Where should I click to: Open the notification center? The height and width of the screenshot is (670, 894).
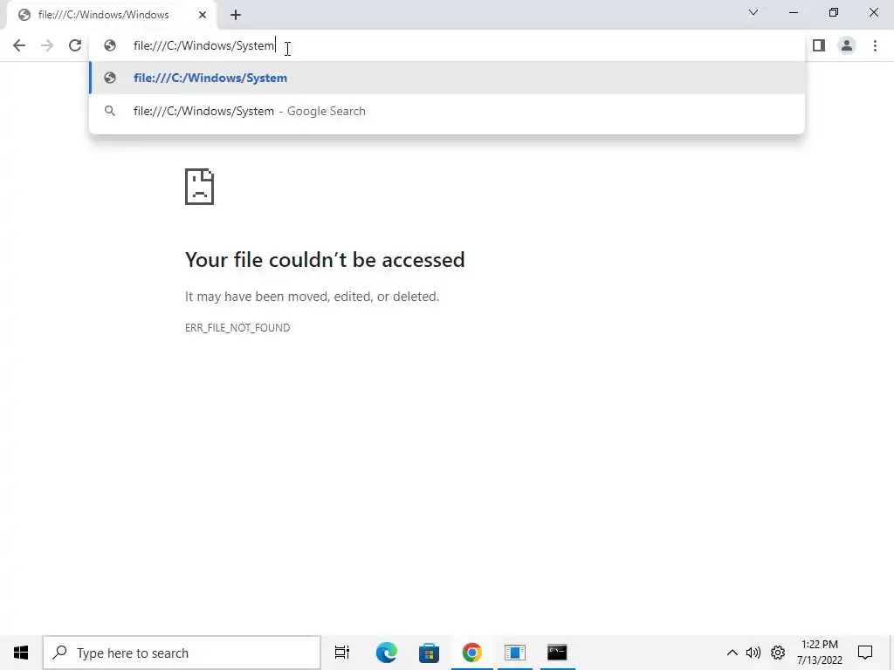(865, 653)
